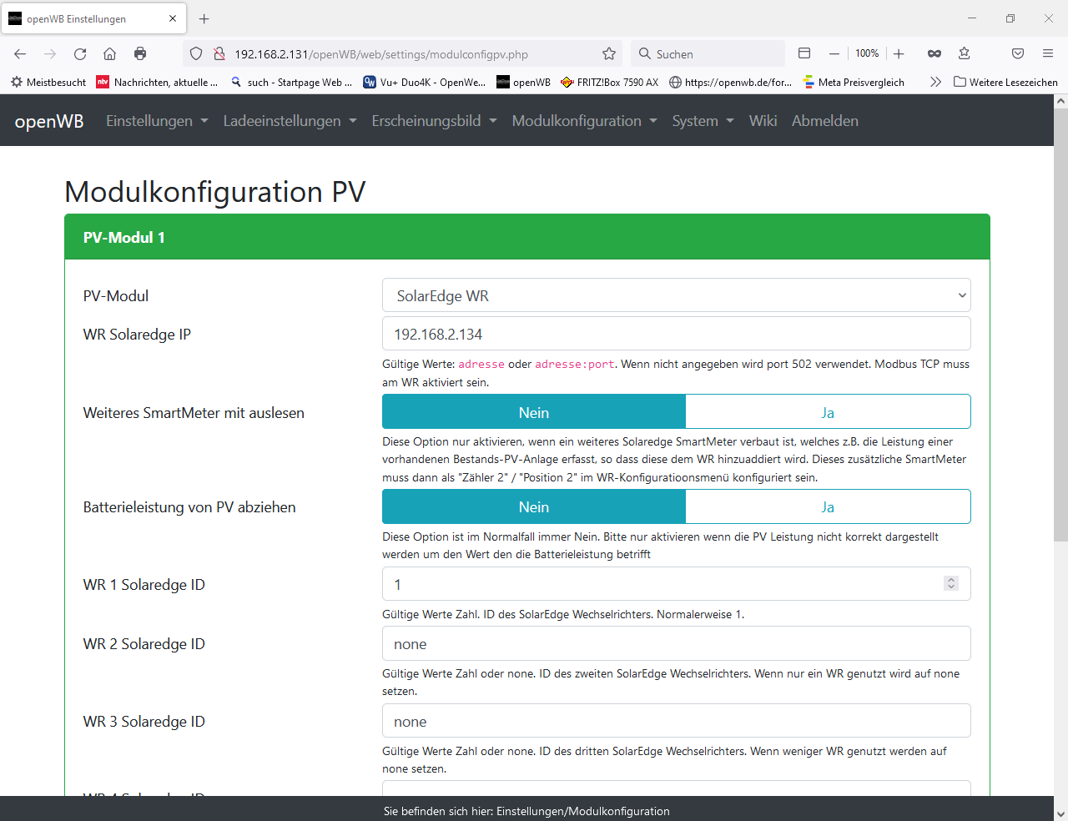Open the PV-Modul SolarEdge WR dropdown
This screenshot has width=1068, height=821.
[x=676, y=295]
